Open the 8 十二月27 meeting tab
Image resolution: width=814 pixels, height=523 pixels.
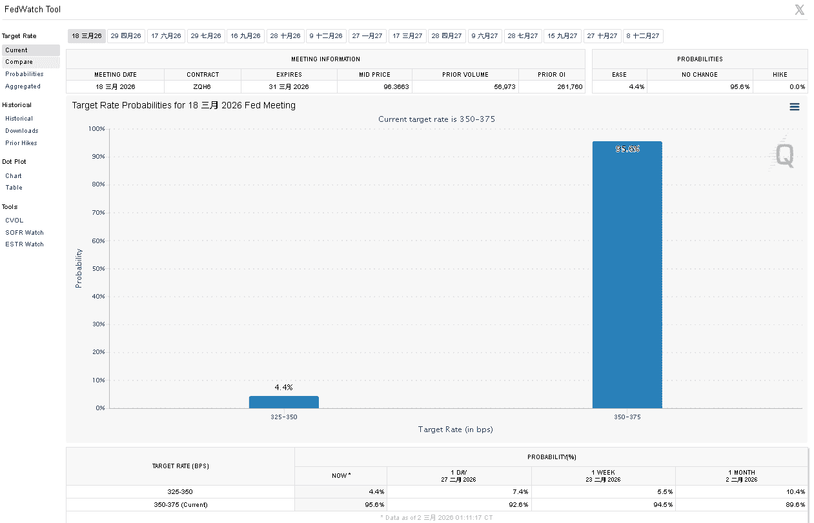tap(642, 36)
